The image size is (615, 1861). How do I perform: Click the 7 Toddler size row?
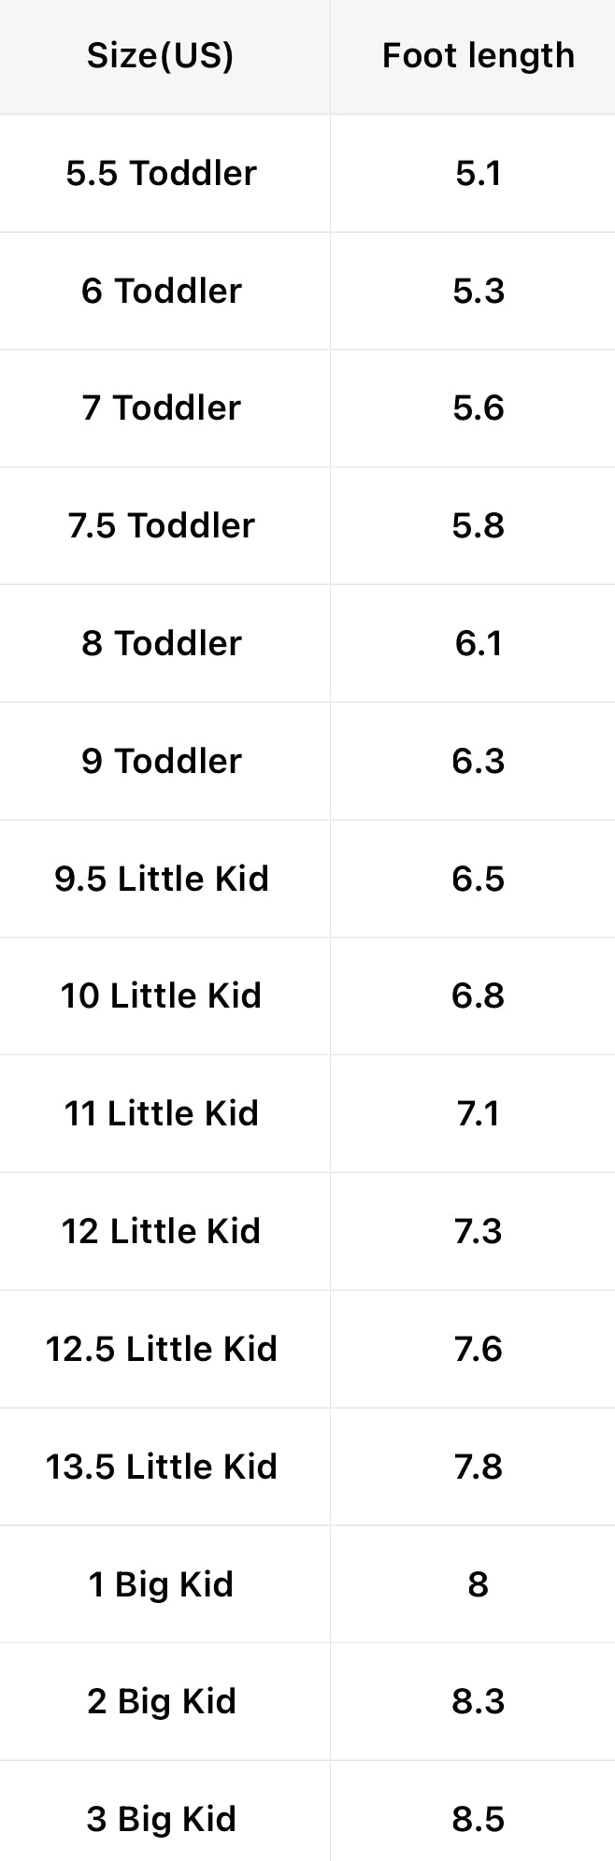click(x=161, y=408)
